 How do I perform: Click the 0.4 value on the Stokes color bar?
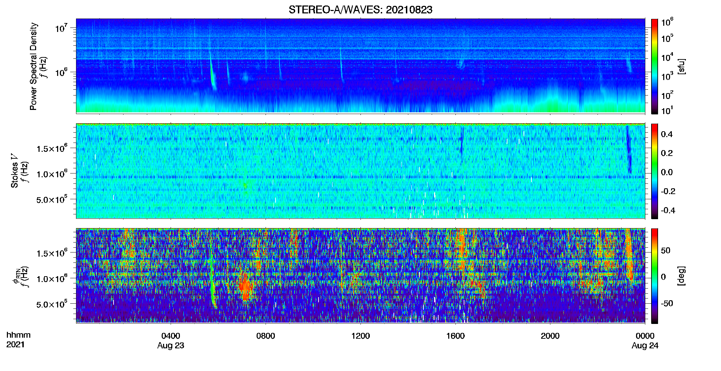click(x=667, y=134)
